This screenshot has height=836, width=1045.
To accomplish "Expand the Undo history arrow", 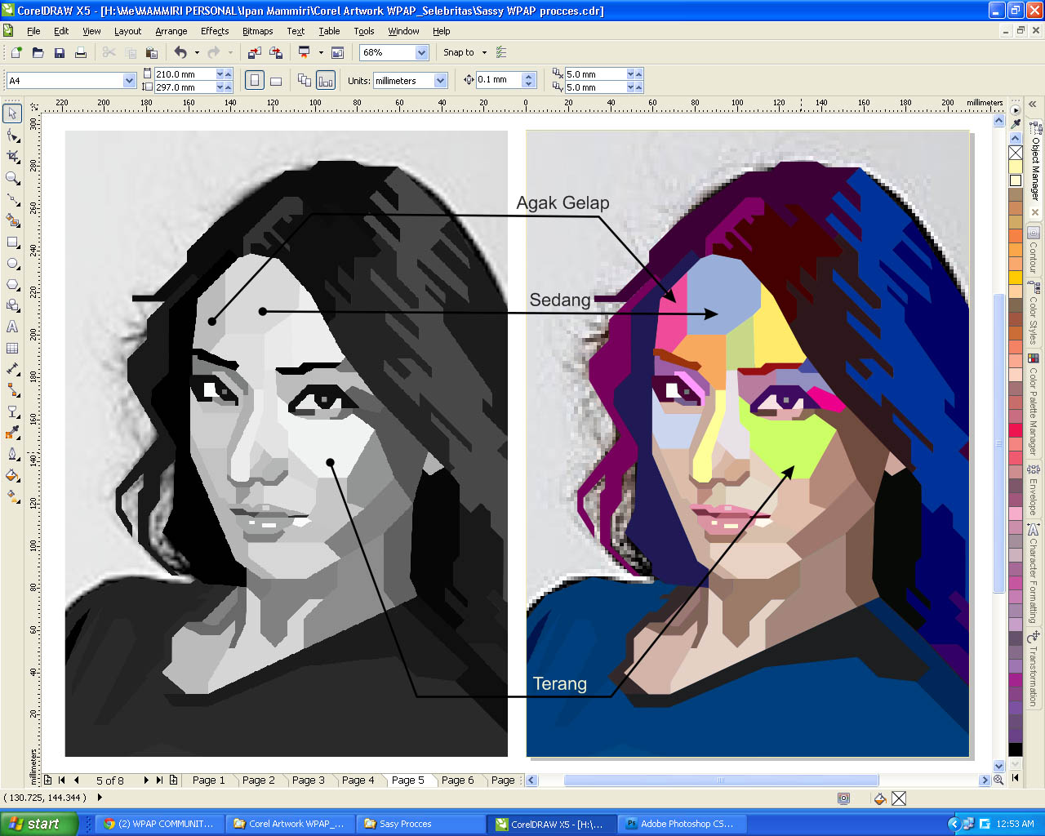I will [197, 52].
